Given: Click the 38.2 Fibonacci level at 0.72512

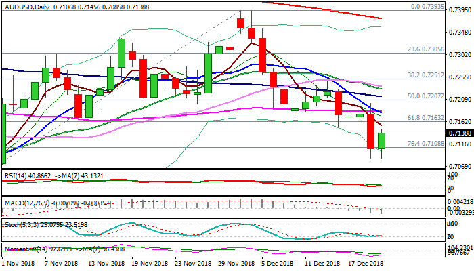Looking at the screenshot, I should pos(425,76).
